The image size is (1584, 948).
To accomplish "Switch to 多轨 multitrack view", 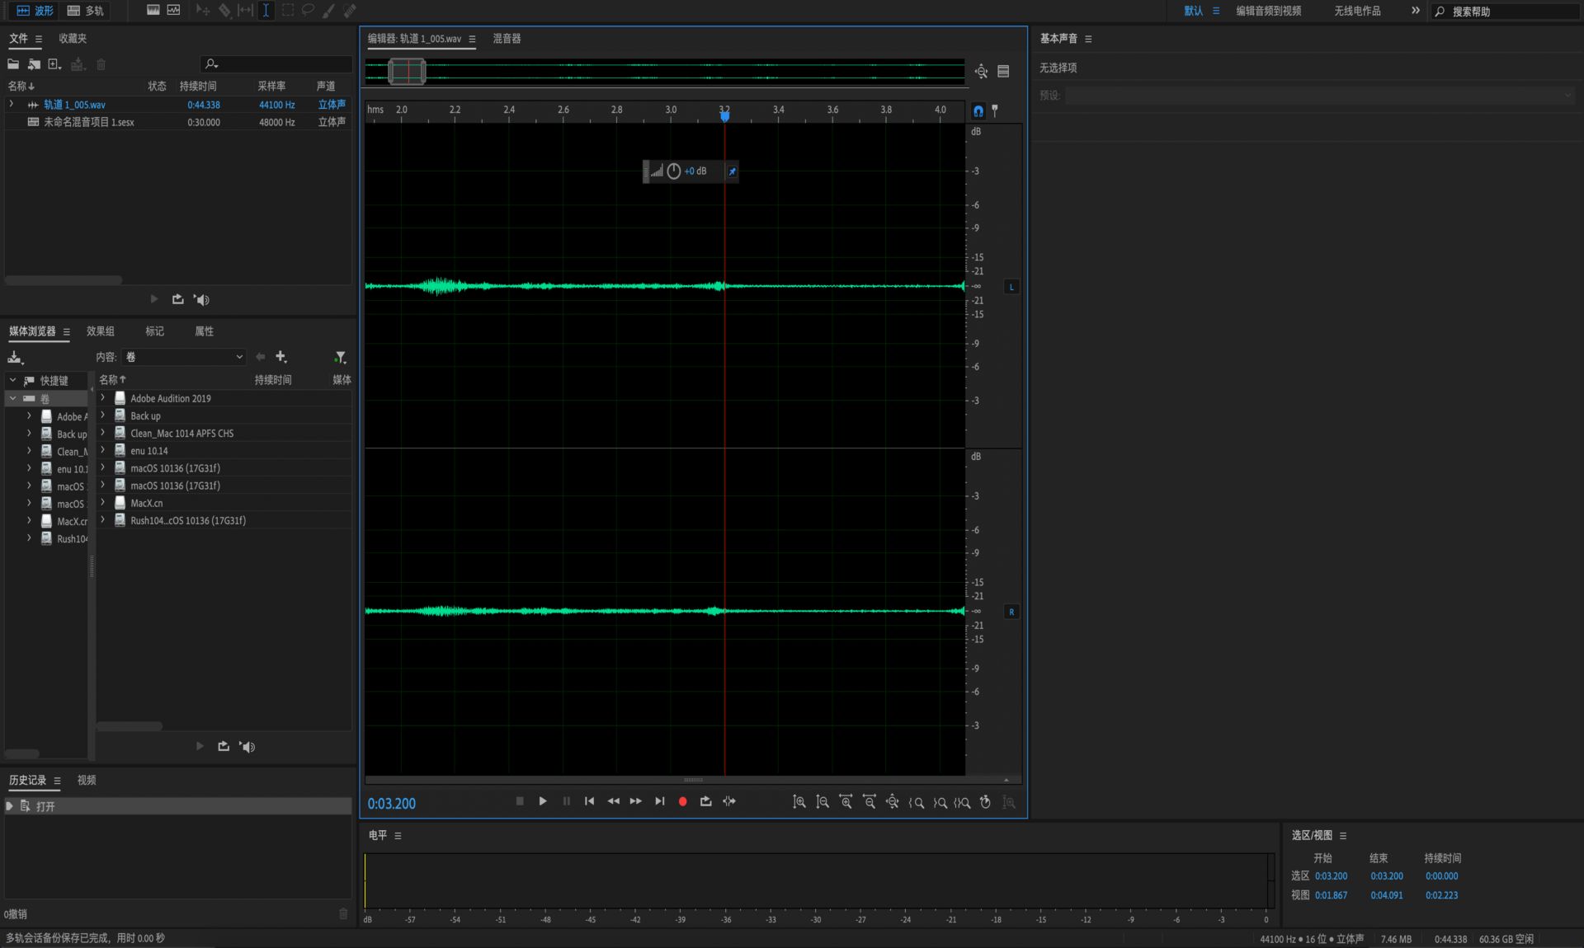I will tap(86, 11).
